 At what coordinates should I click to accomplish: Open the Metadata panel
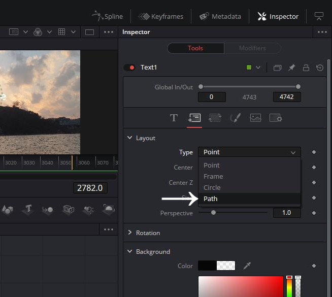tap(220, 16)
